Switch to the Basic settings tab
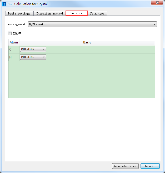This screenshot has width=165, height=173. pos(19,13)
